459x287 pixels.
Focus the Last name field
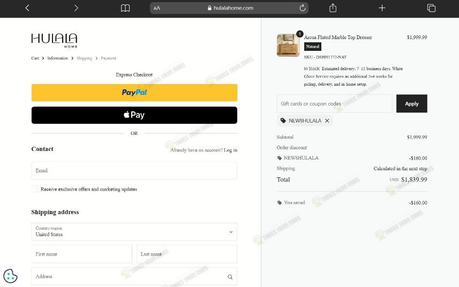tap(187, 254)
